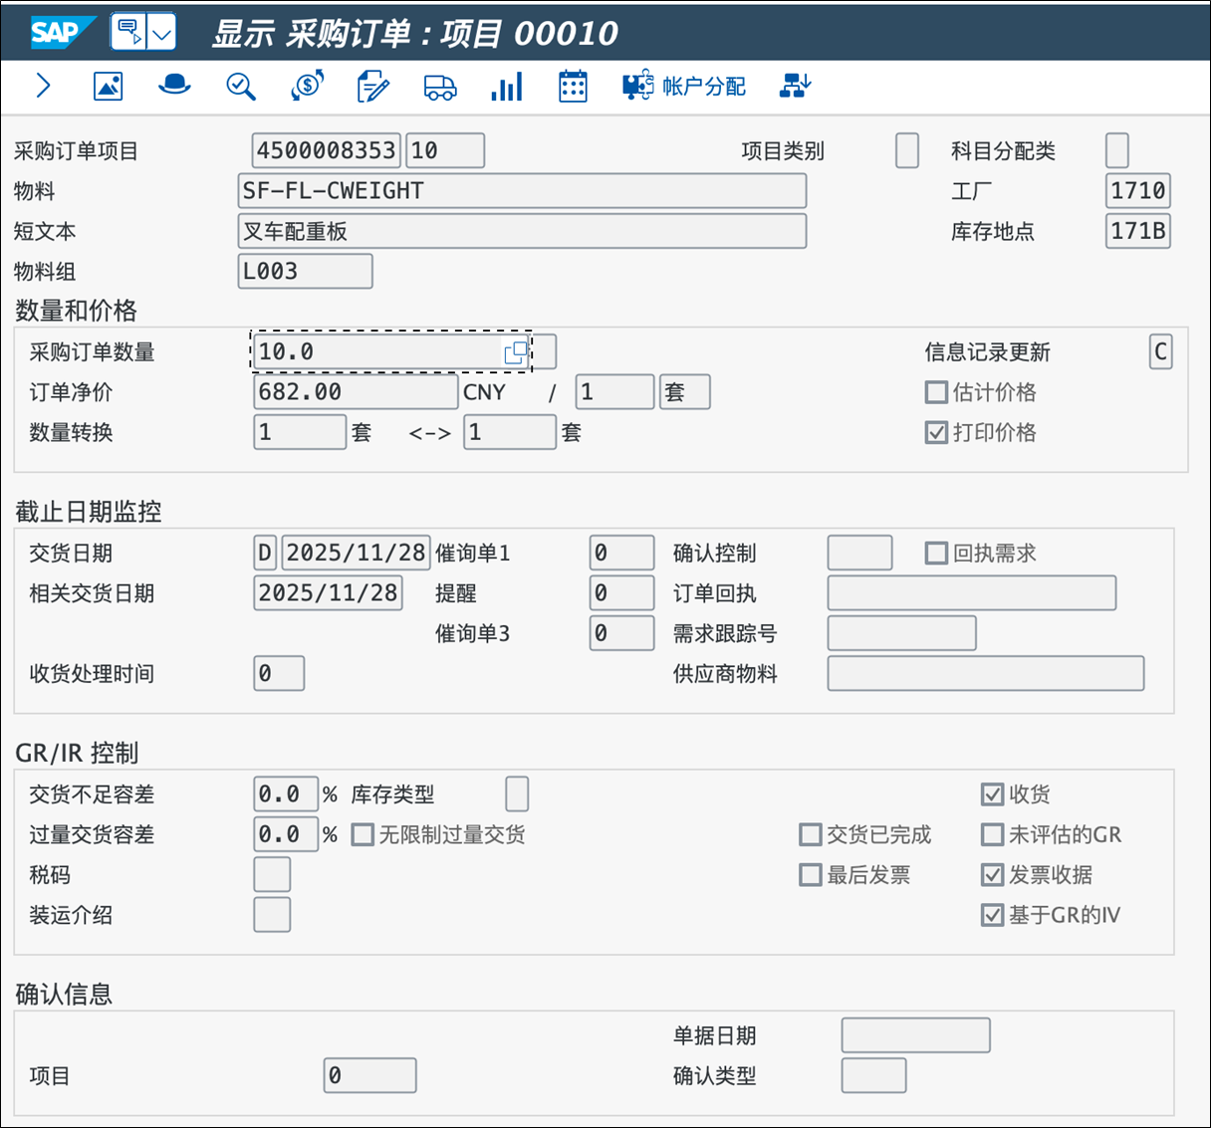This screenshot has width=1211, height=1128.
Task: Click the 交货日期 date field
Action: pos(356,553)
